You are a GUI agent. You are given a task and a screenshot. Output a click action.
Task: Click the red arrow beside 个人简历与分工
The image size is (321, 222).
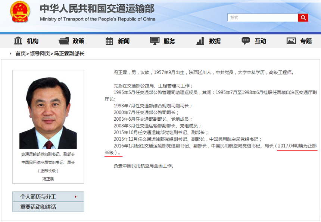pyautogui.click(x=76, y=197)
